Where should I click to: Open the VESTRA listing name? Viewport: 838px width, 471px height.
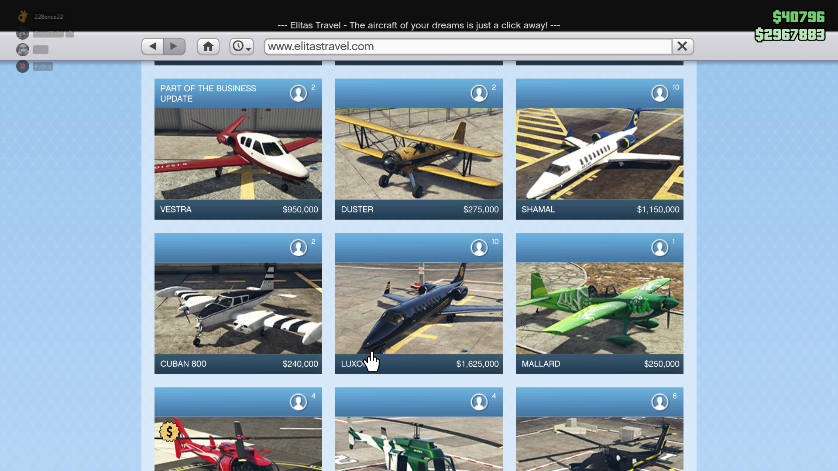(x=176, y=210)
